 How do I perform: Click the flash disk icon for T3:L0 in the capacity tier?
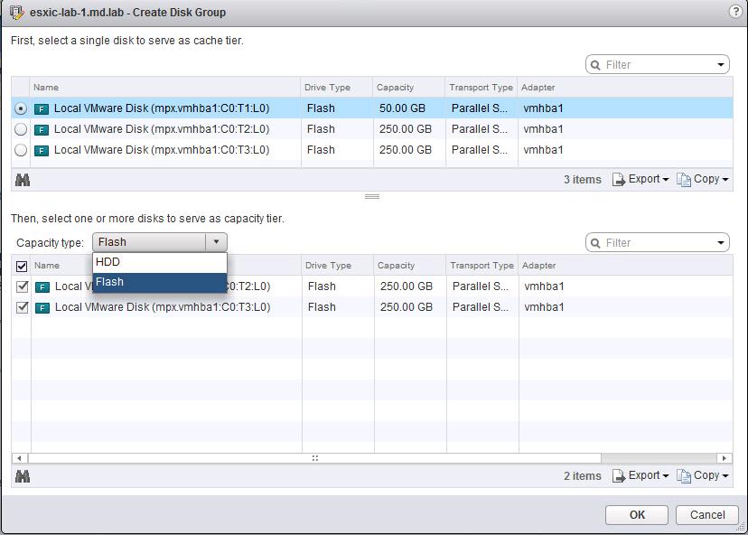[x=42, y=308]
